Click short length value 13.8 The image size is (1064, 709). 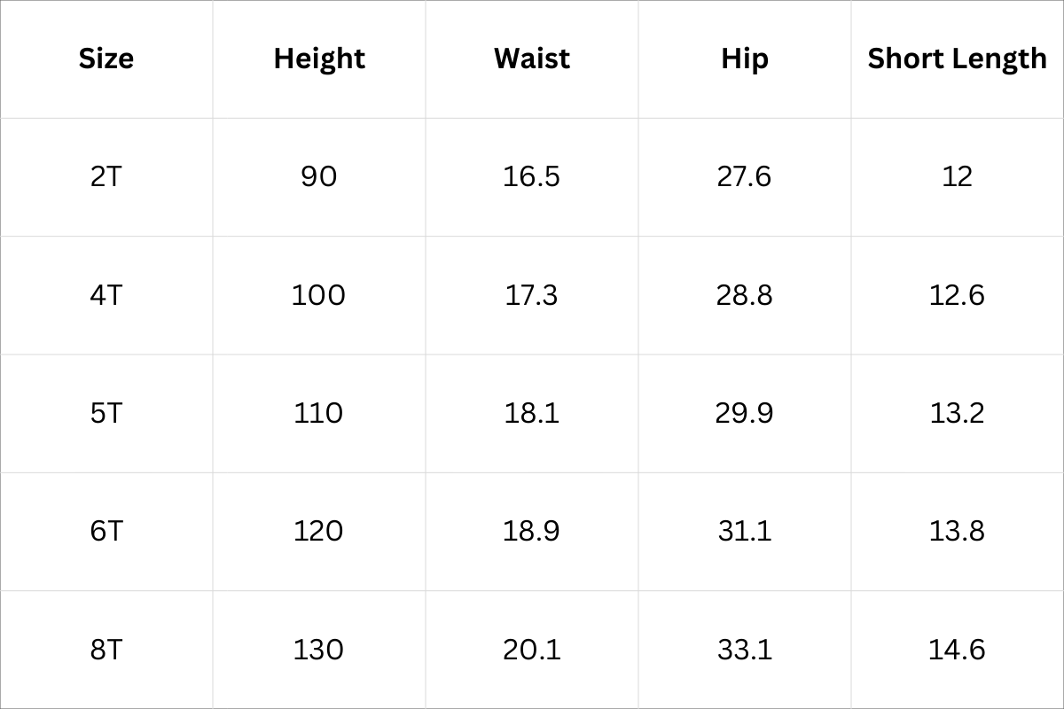pos(957,531)
